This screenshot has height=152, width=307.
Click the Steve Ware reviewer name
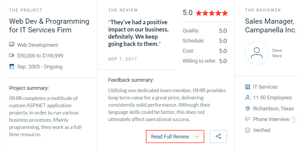[277, 53]
